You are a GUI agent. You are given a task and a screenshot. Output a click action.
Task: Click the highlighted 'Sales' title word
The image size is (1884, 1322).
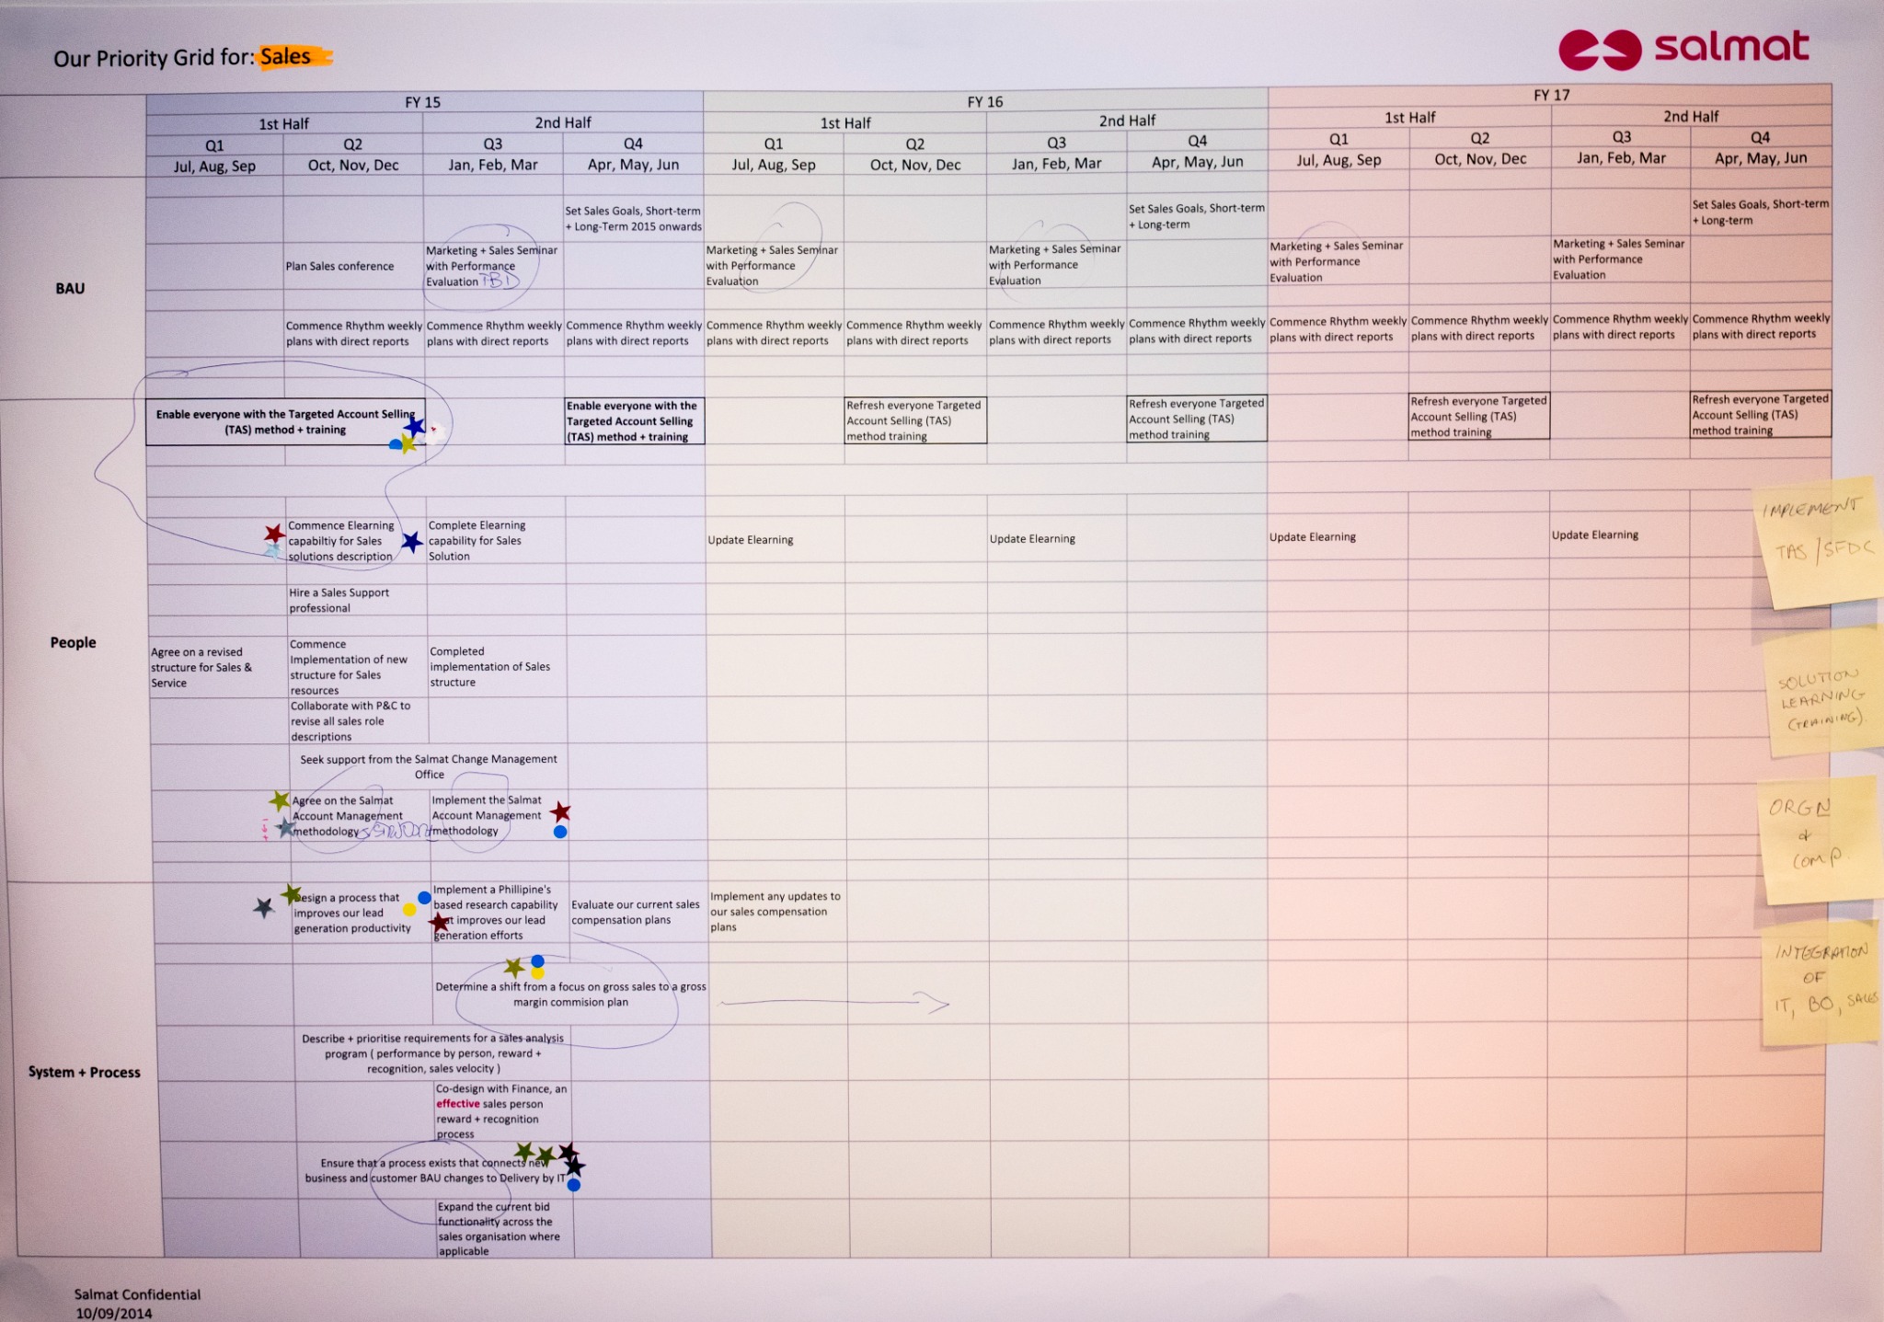[x=285, y=57]
